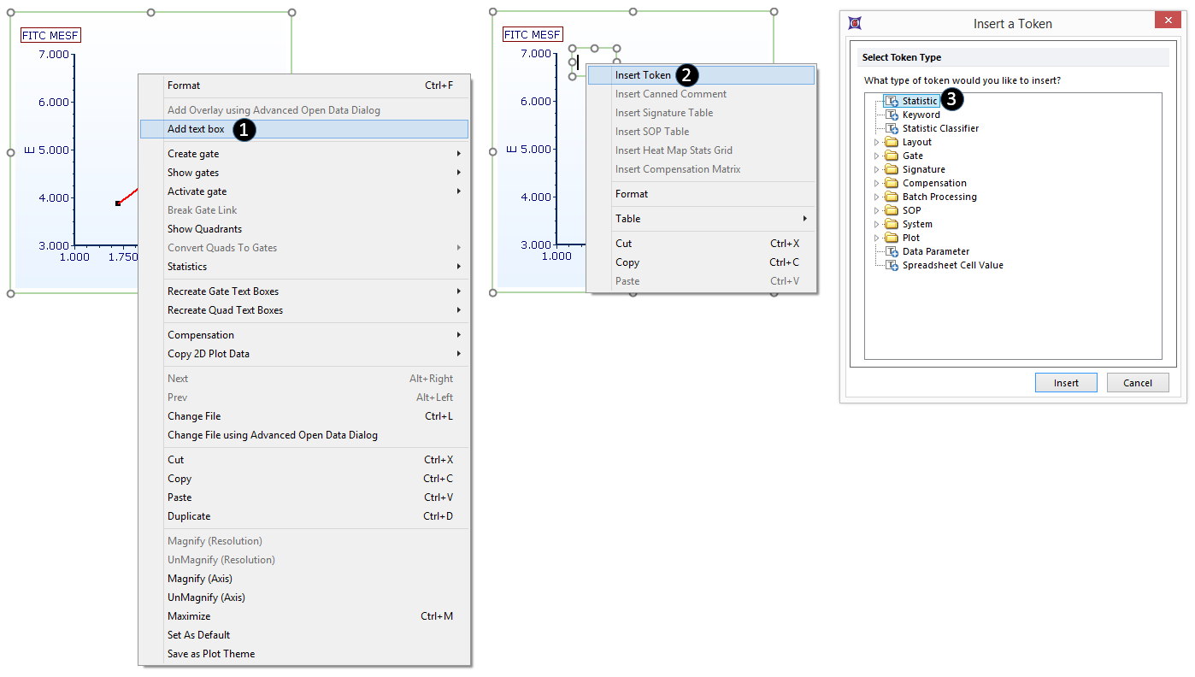Click the Keyword token icon
The image size is (1195, 677).
click(892, 115)
